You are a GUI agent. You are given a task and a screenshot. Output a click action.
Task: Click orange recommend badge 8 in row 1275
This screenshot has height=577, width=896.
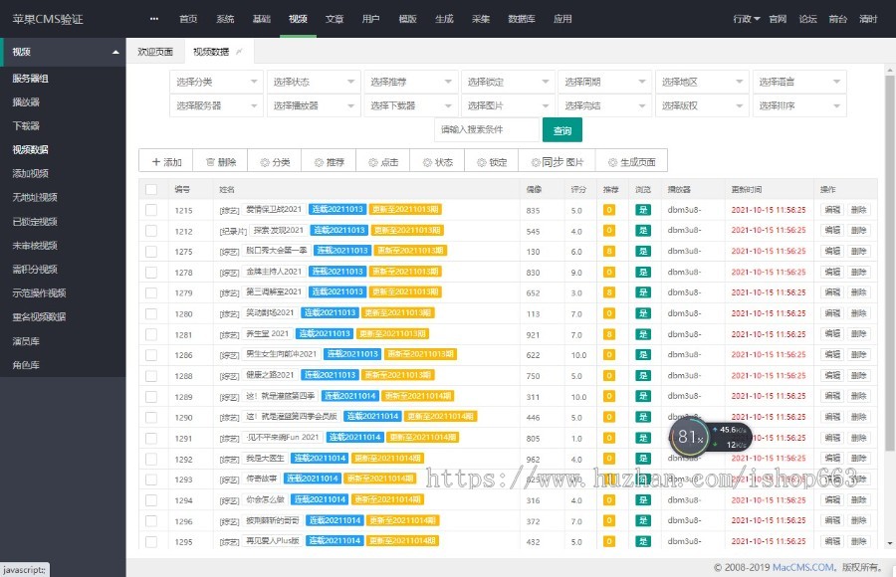click(x=609, y=251)
